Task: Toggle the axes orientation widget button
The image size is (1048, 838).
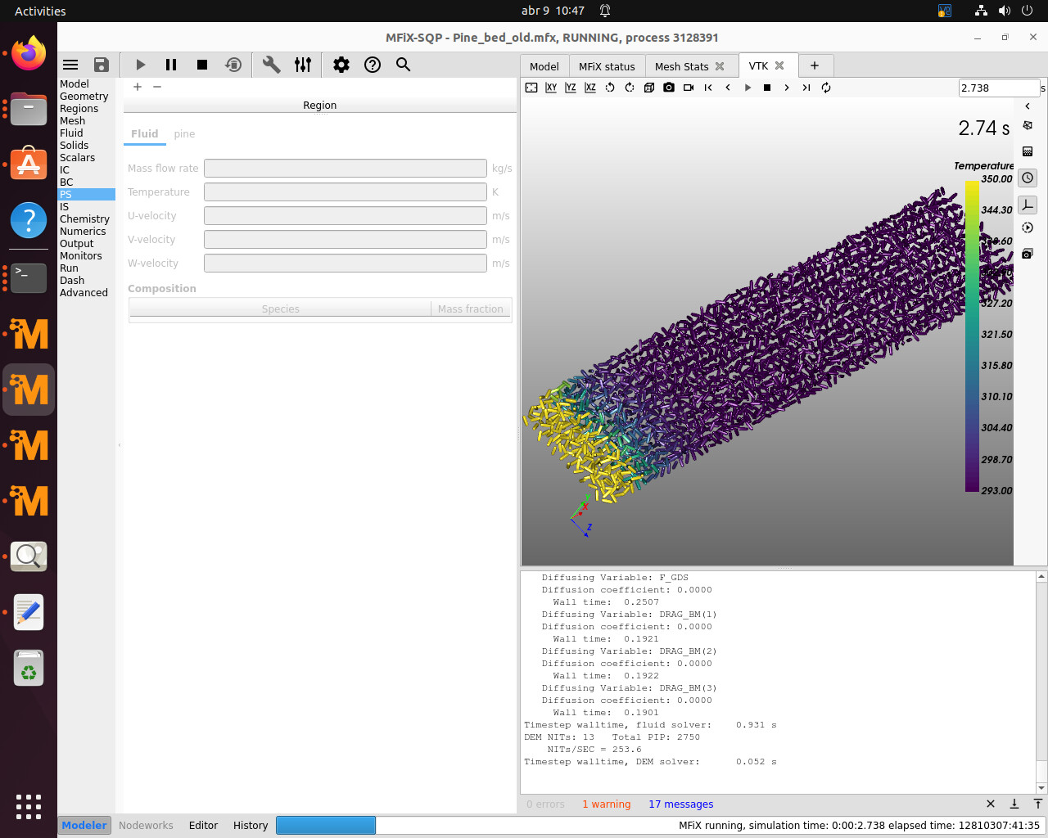Action: [1028, 205]
